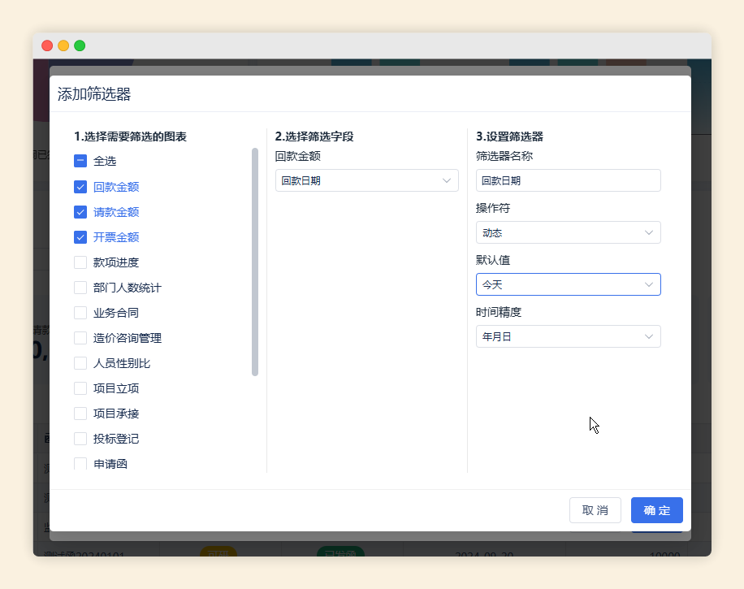
Task: Toggle the 全选 select-all checkbox
Action: [x=80, y=161]
